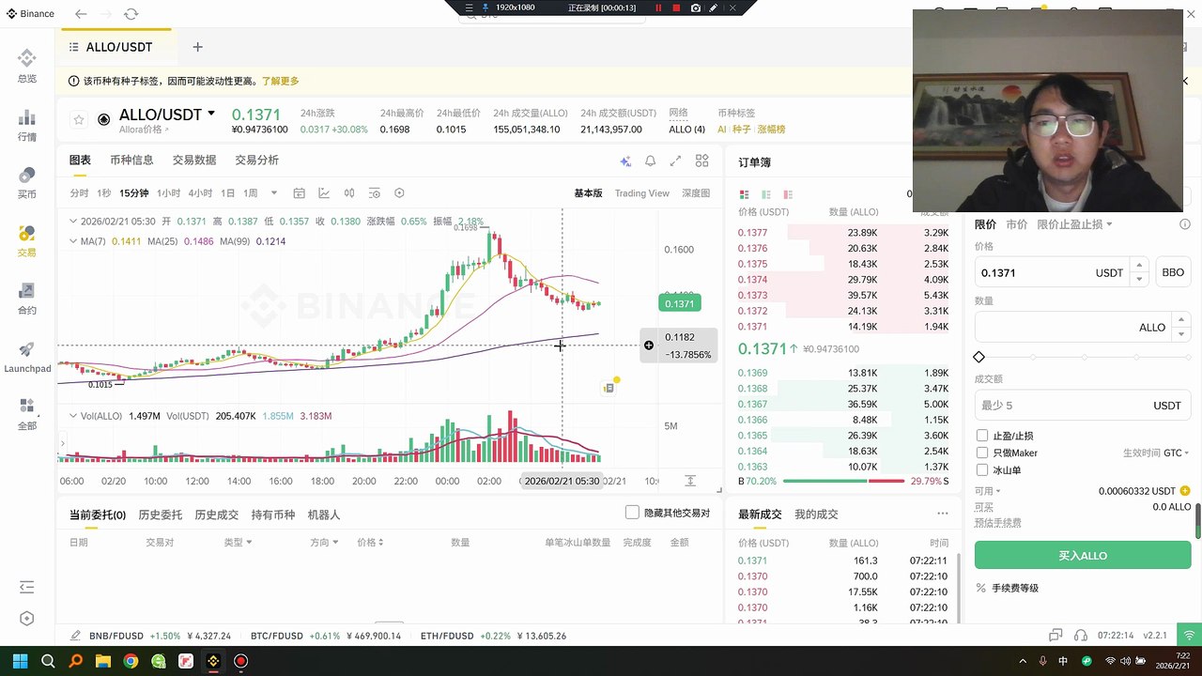Open the ALLO/USDT pair selector dropdown
This screenshot has width=1202, height=676.
click(x=211, y=114)
